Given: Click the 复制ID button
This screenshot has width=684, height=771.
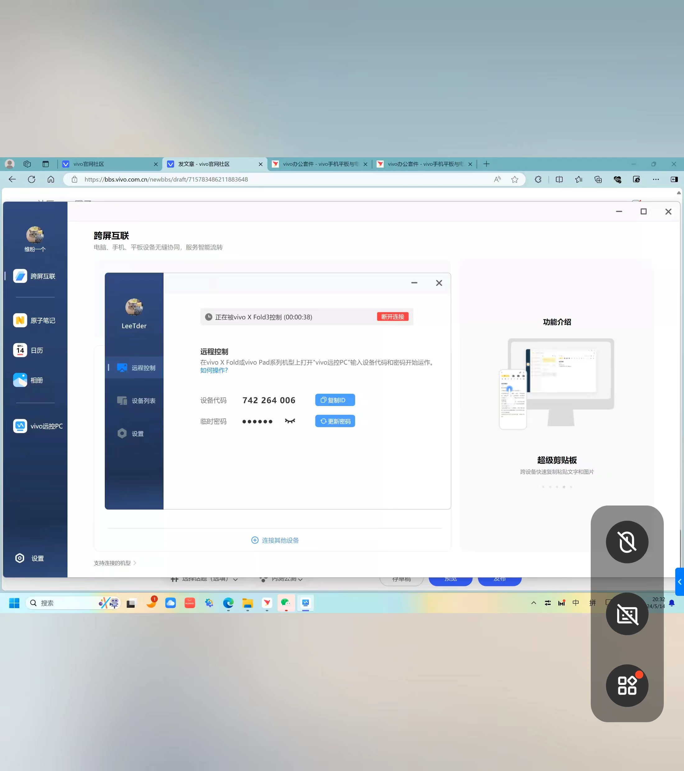Looking at the screenshot, I should click(335, 400).
